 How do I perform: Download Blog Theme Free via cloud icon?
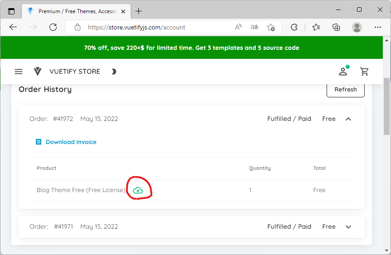tap(138, 191)
